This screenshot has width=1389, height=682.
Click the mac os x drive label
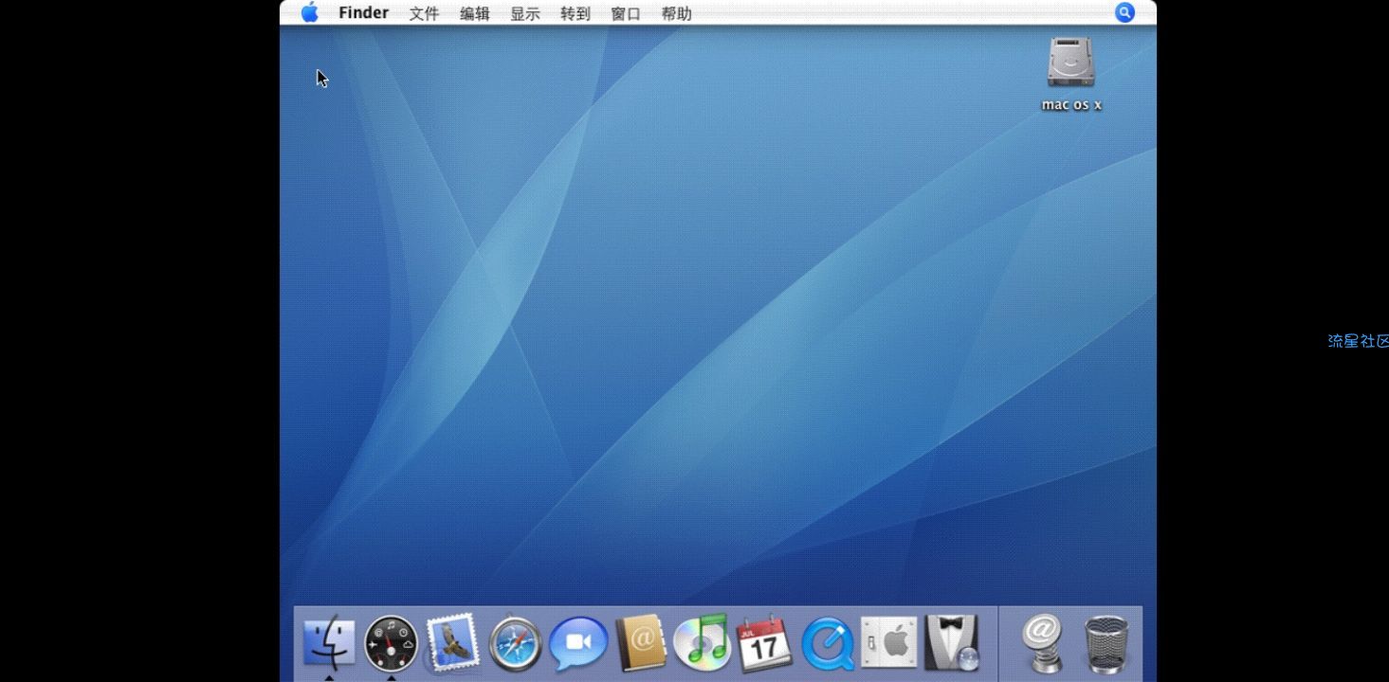1071,105
